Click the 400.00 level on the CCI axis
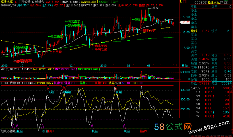This screenshot has height=137, width=233. (x=185, y=90)
